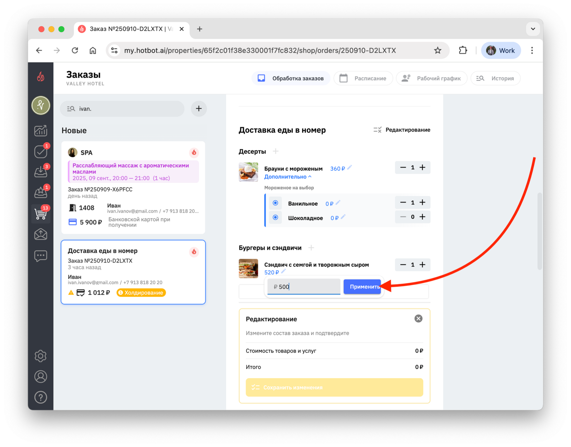Edit Brownie price pencil icon

pos(350,167)
